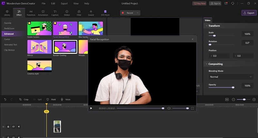Adjust the Opacity slider handle
The width and height of the screenshot is (258, 138).
(x=233, y=87)
